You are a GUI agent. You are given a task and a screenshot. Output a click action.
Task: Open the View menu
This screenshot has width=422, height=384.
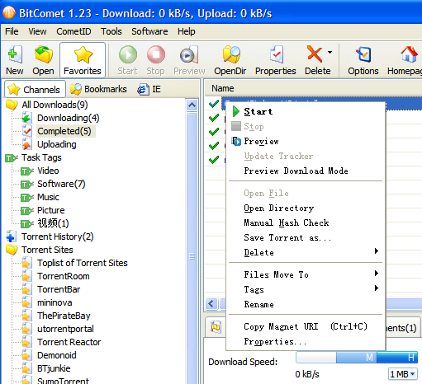[37, 31]
